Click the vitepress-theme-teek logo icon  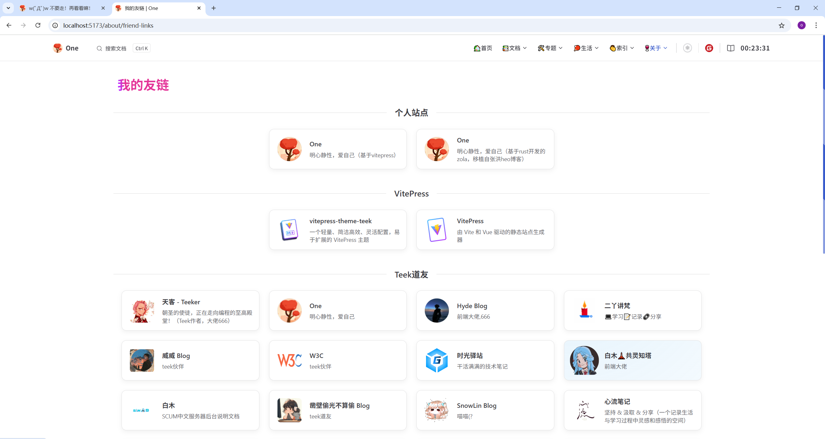pos(289,230)
